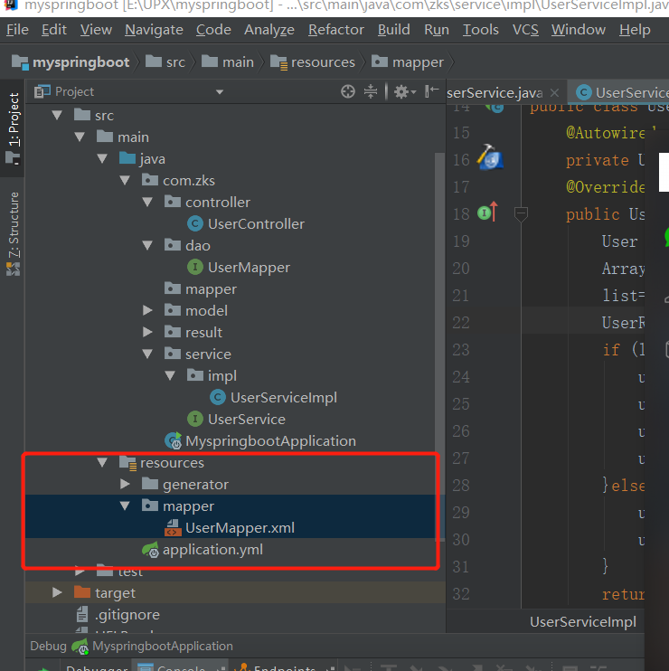The width and height of the screenshot is (669, 671).
Task: Open the Run menu
Action: pos(437,30)
